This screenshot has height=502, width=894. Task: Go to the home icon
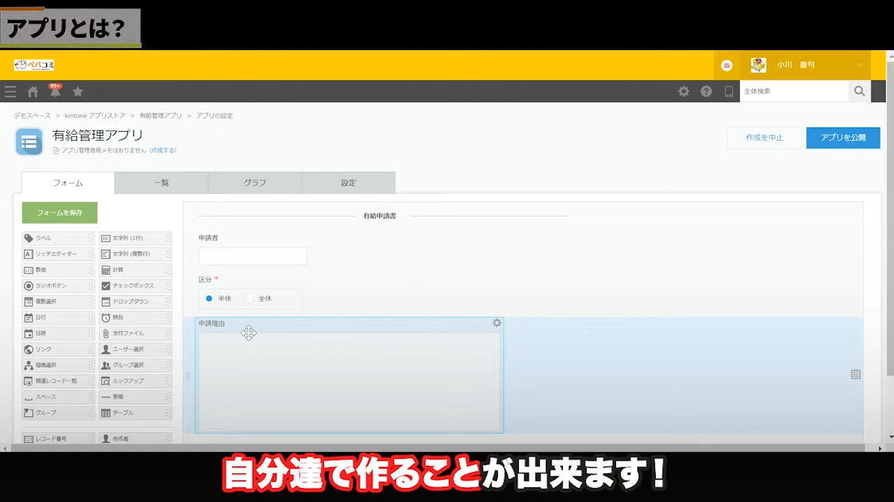[x=33, y=91]
